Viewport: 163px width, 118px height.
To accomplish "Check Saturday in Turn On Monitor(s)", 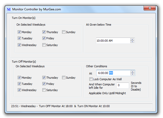I will 44,45.
